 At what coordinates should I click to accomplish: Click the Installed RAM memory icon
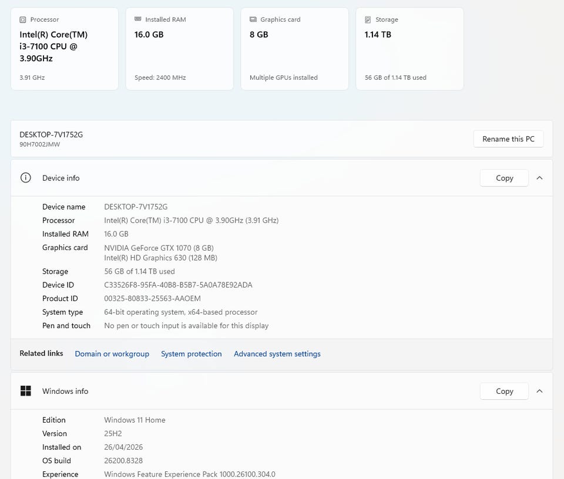tap(137, 19)
